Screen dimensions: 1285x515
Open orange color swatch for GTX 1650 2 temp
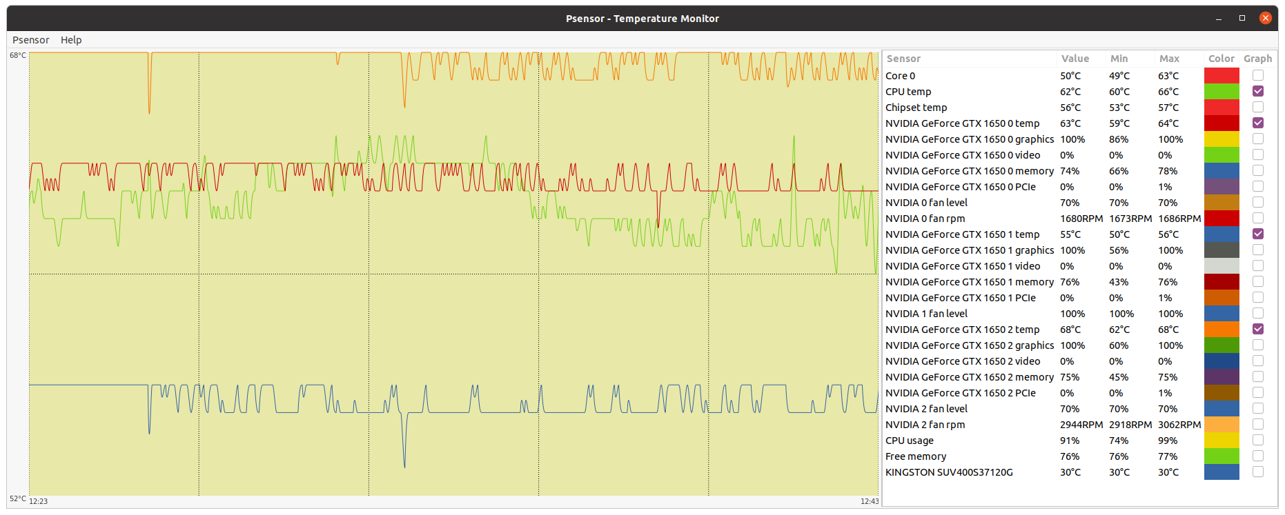pyautogui.click(x=1222, y=329)
